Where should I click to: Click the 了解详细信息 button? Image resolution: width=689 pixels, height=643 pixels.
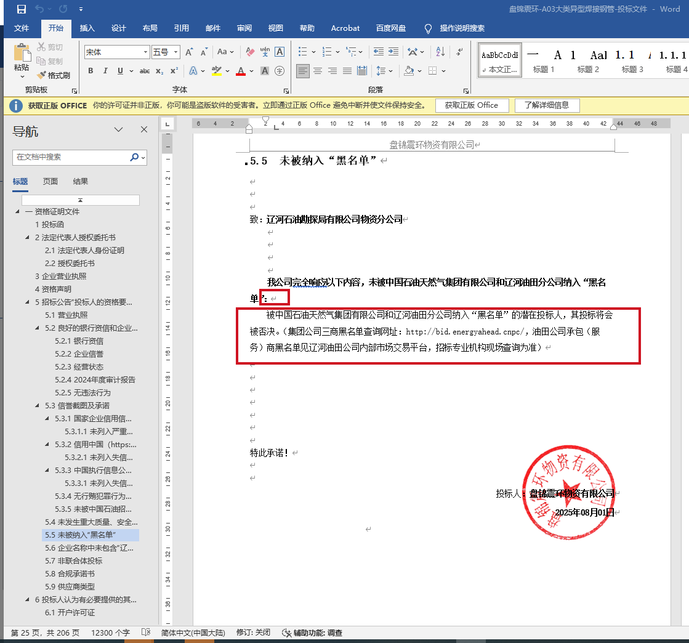(547, 105)
